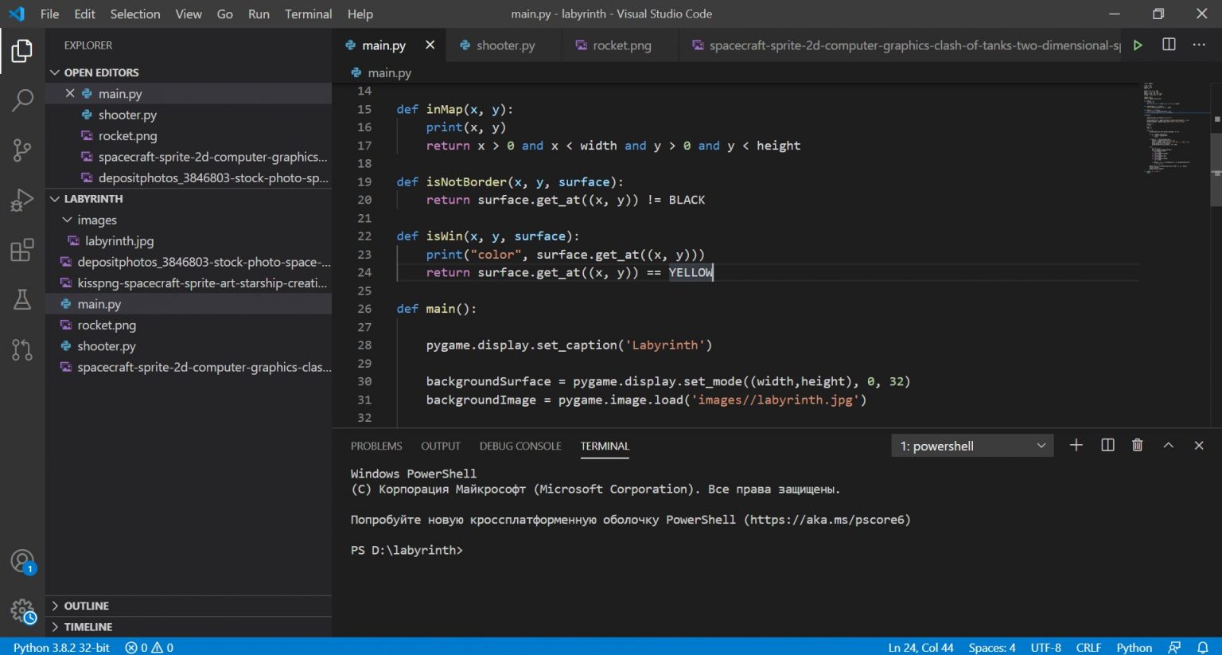This screenshot has width=1222, height=655.
Task: Collapse the images folder
Action: pos(96,220)
